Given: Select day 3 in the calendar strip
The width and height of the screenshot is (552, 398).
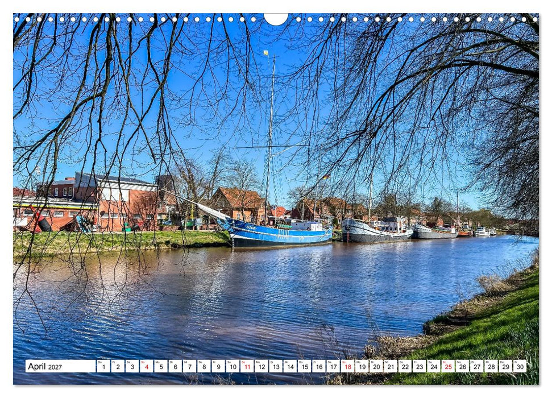Looking at the screenshot, I should tap(132, 366).
